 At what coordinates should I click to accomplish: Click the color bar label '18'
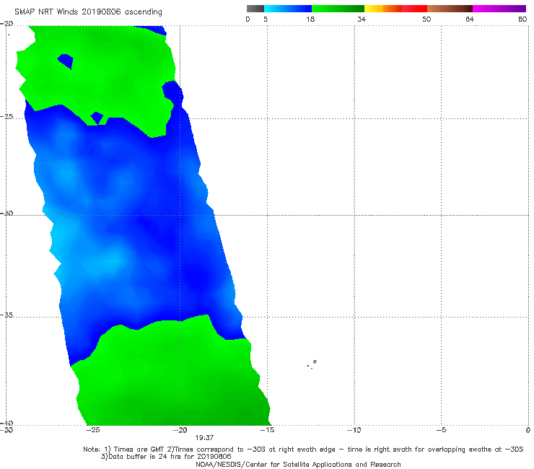[x=310, y=19]
